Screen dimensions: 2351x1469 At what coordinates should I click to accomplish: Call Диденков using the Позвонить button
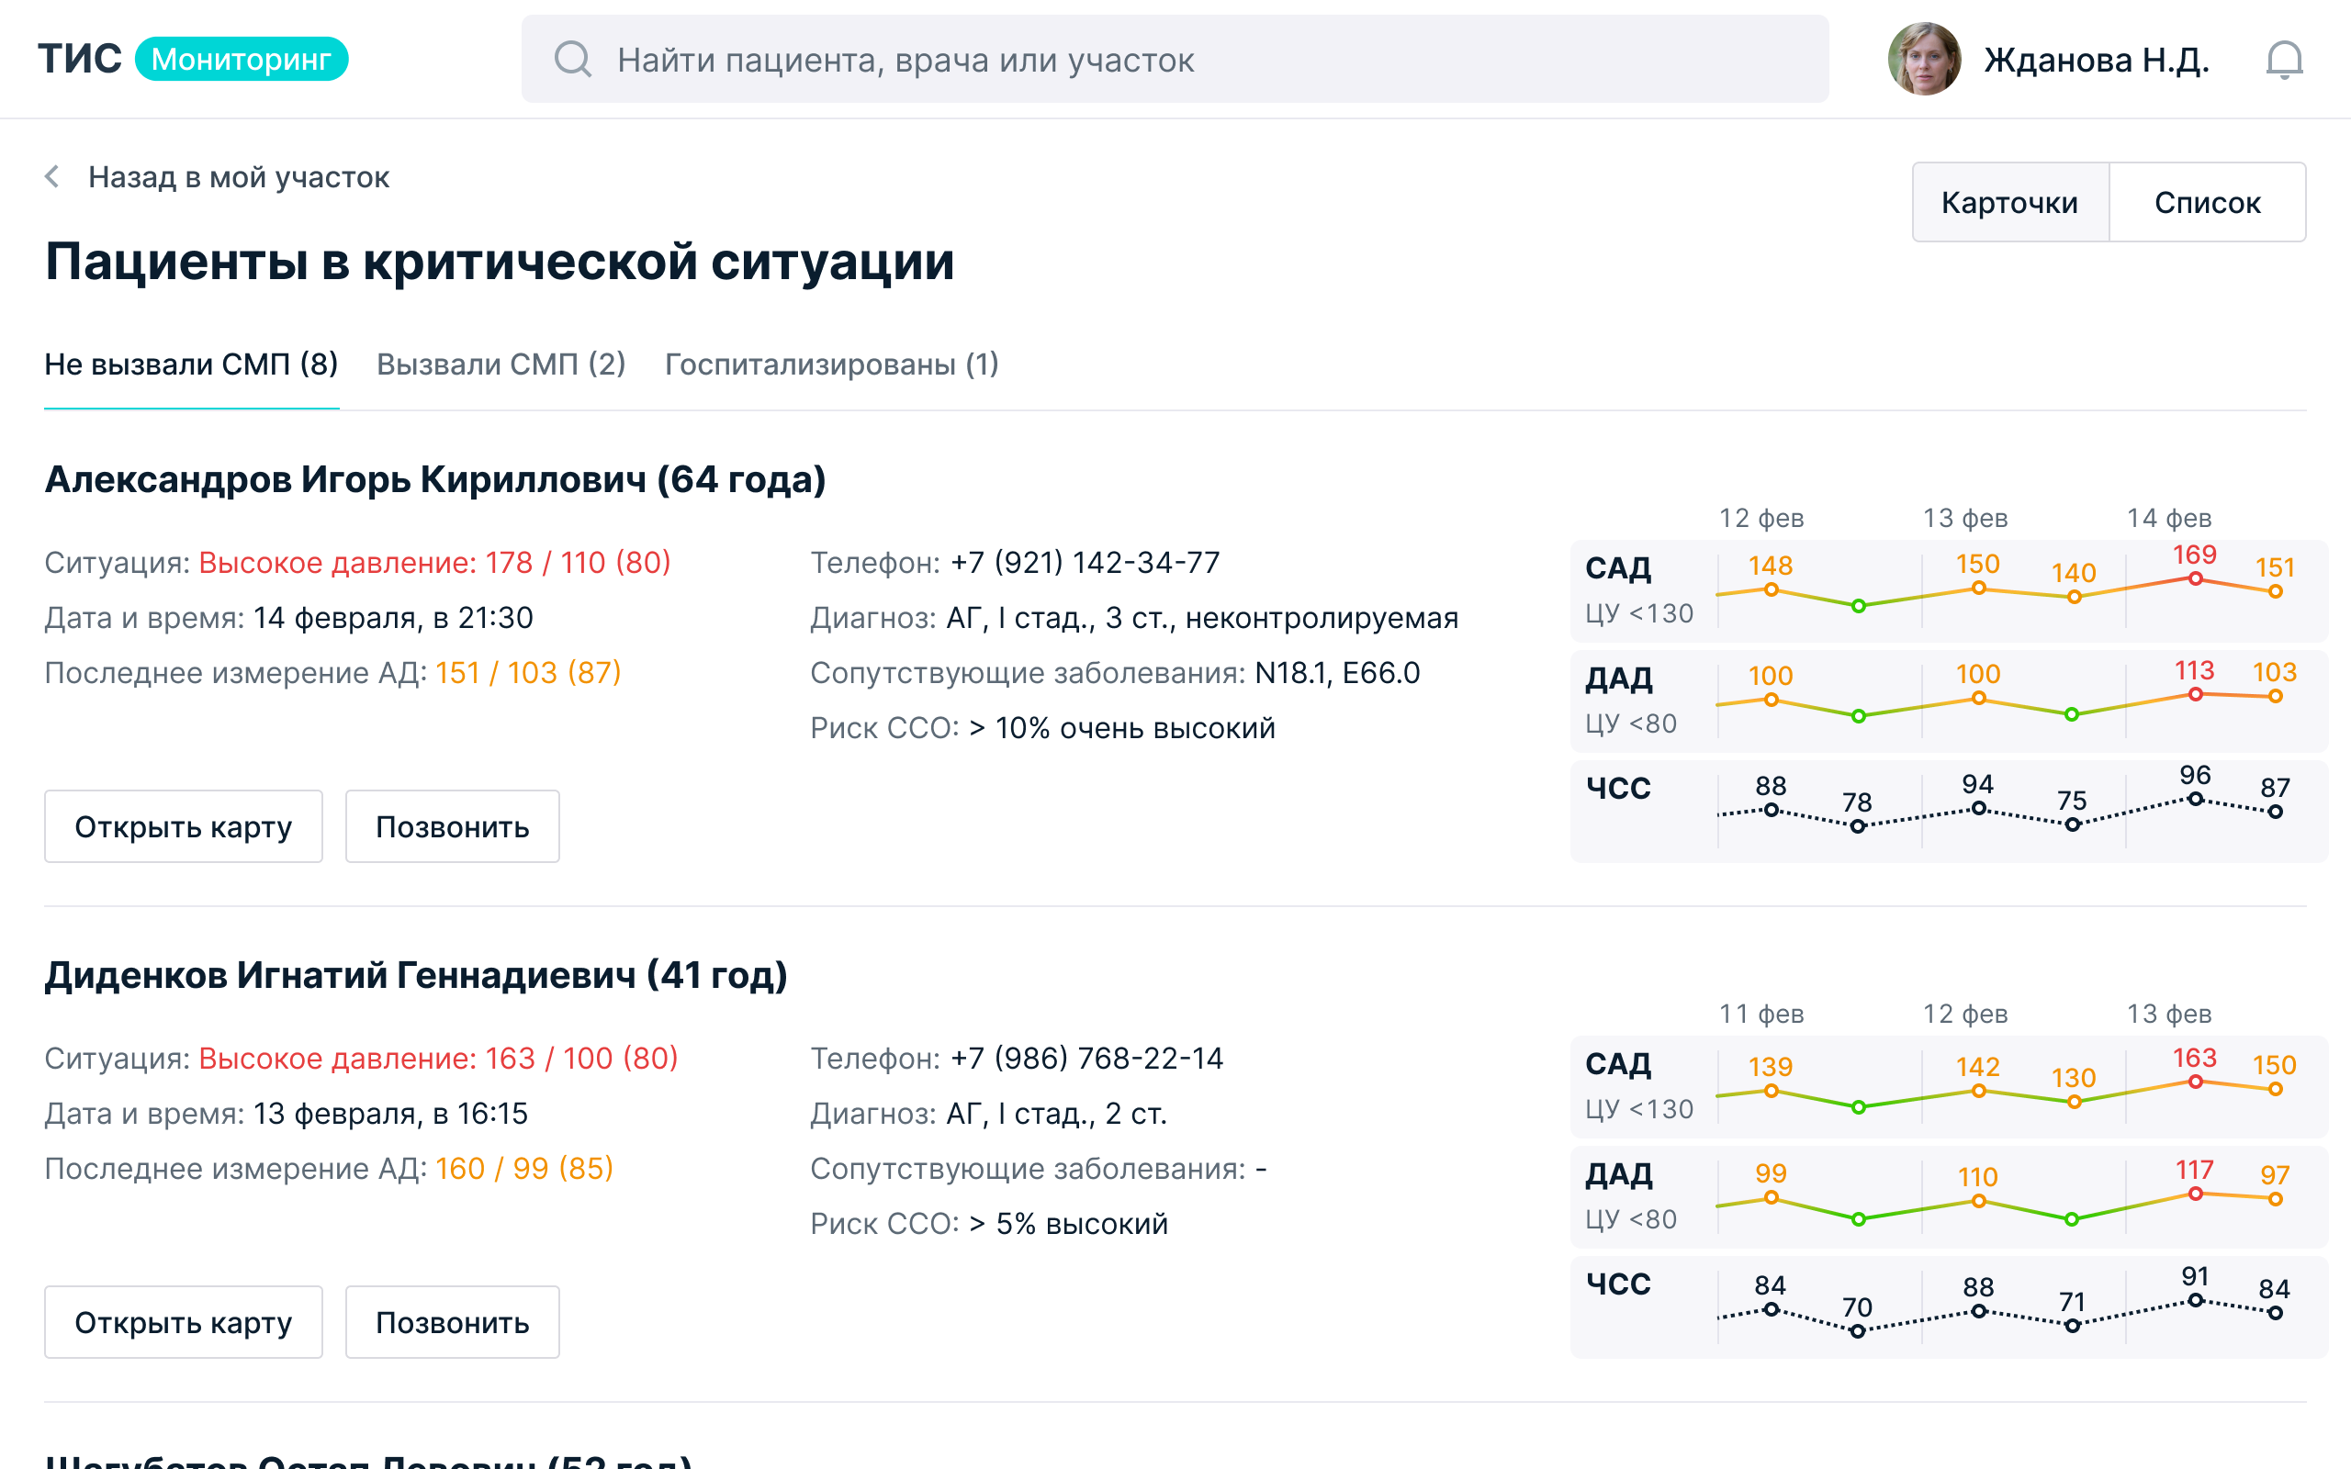click(x=452, y=1322)
